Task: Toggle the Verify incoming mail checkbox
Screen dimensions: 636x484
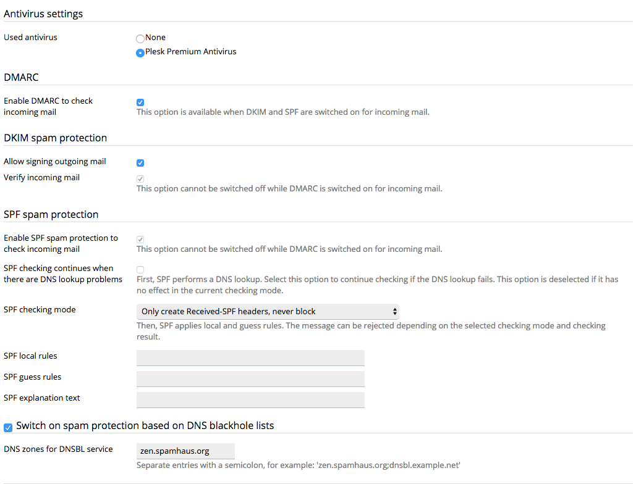Action: click(140, 178)
